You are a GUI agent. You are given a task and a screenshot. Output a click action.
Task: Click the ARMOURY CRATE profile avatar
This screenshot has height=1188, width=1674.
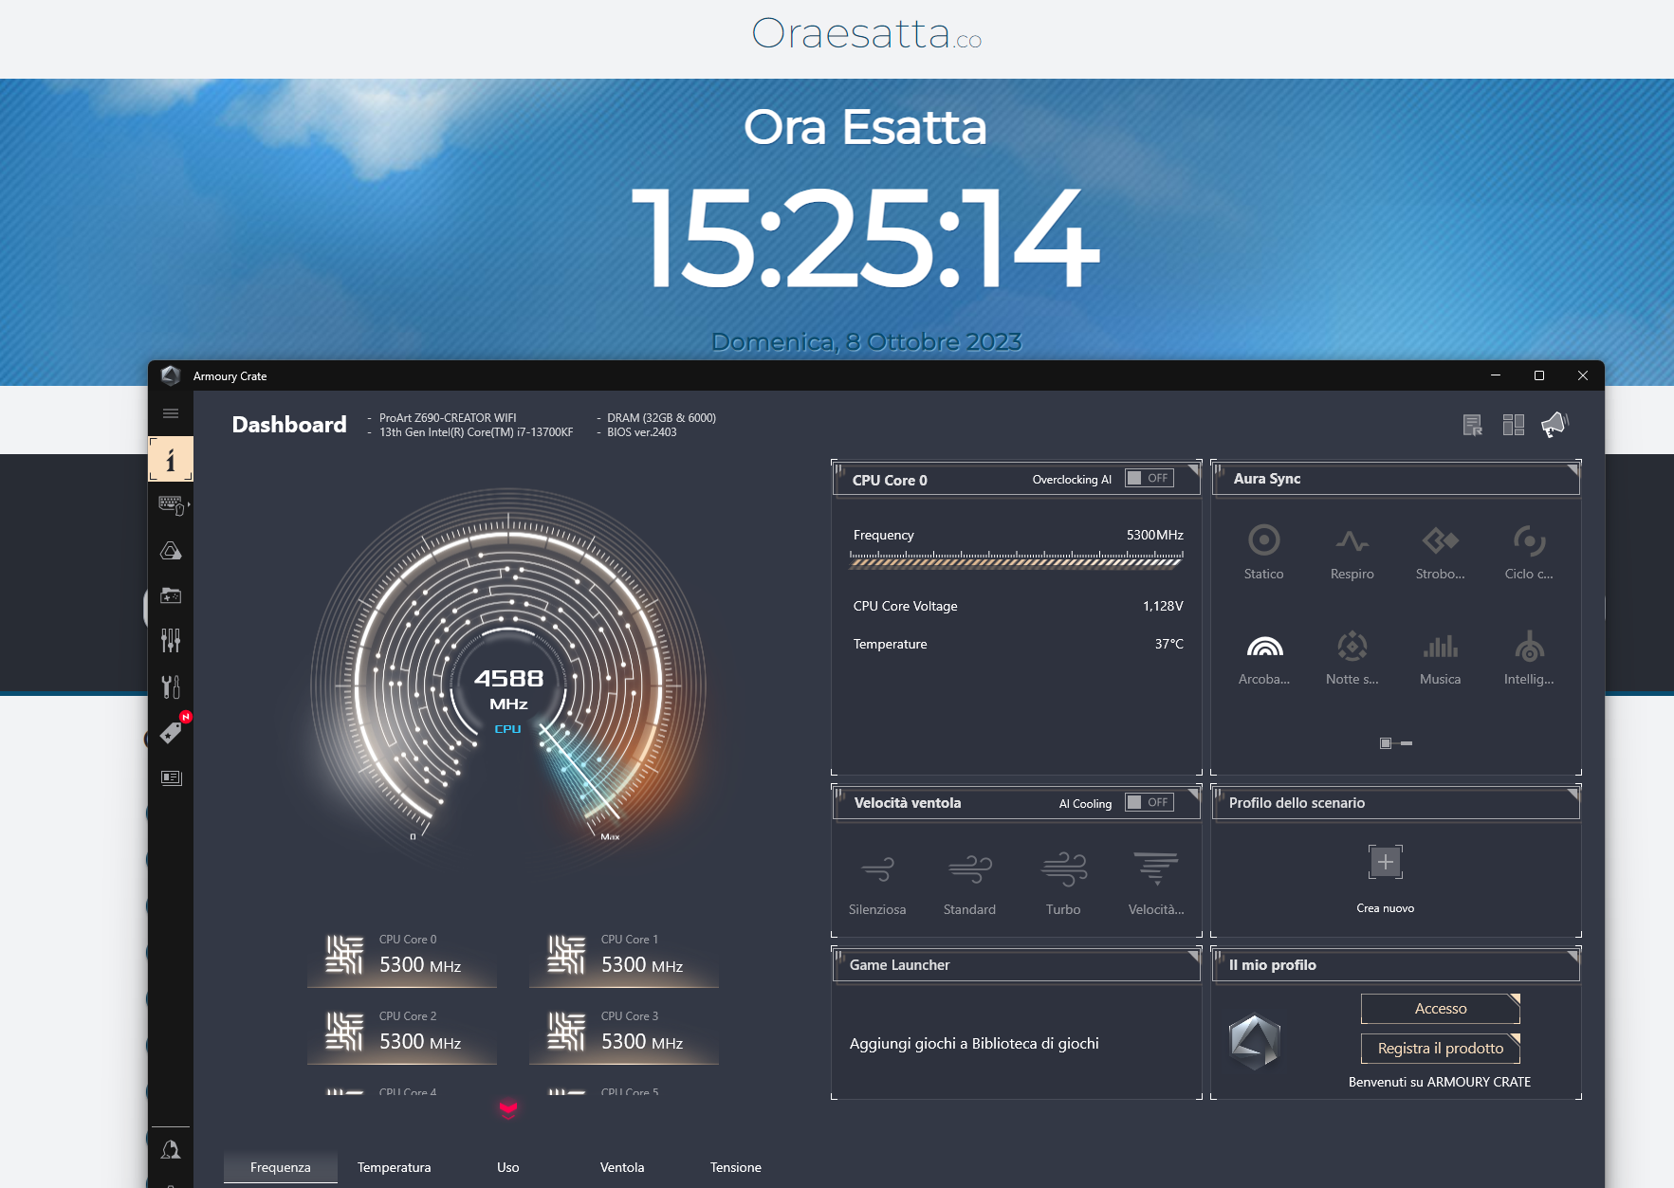tap(1255, 1042)
